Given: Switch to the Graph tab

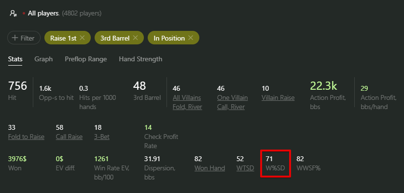Looking at the screenshot, I should (x=43, y=59).
